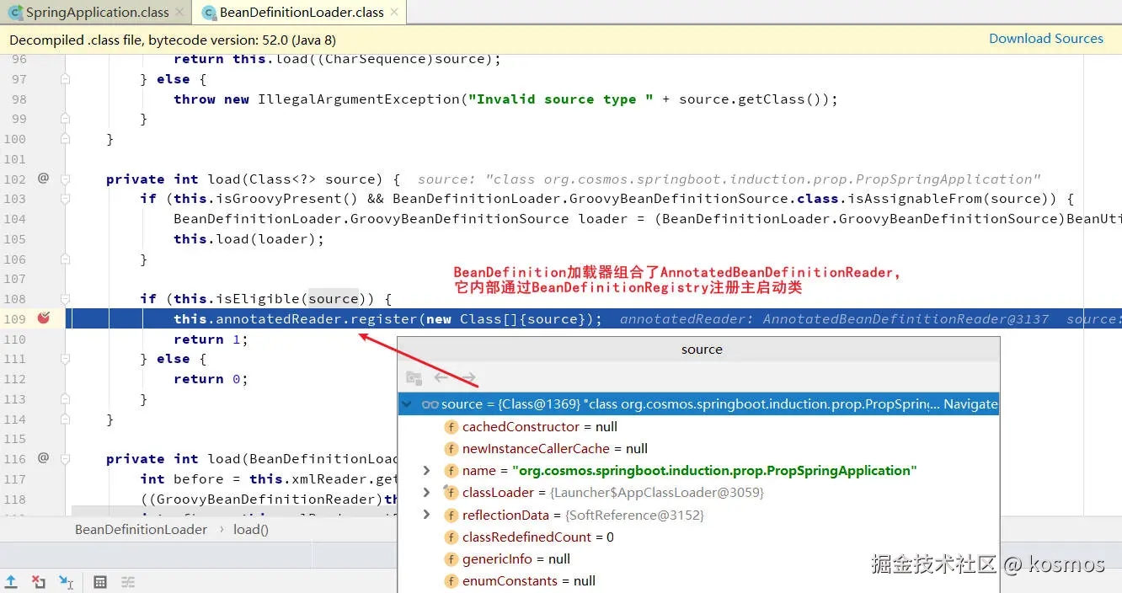Expand the name field node

pyautogui.click(x=426, y=470)
